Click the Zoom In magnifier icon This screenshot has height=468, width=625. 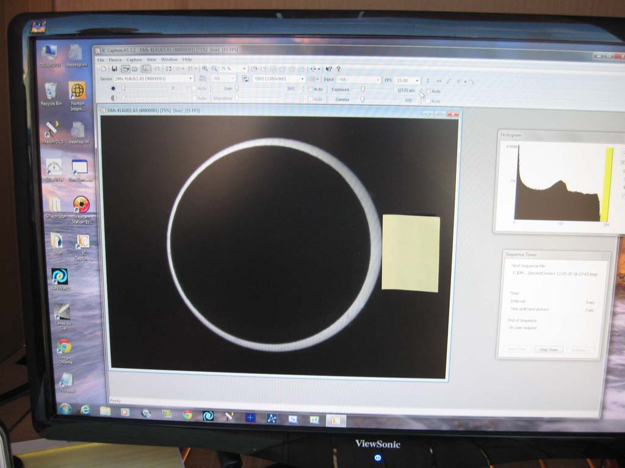click(x=204, y=69)
